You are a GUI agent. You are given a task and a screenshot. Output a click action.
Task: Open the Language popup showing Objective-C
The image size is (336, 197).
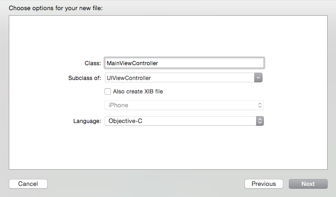click(x=180, y=121)
